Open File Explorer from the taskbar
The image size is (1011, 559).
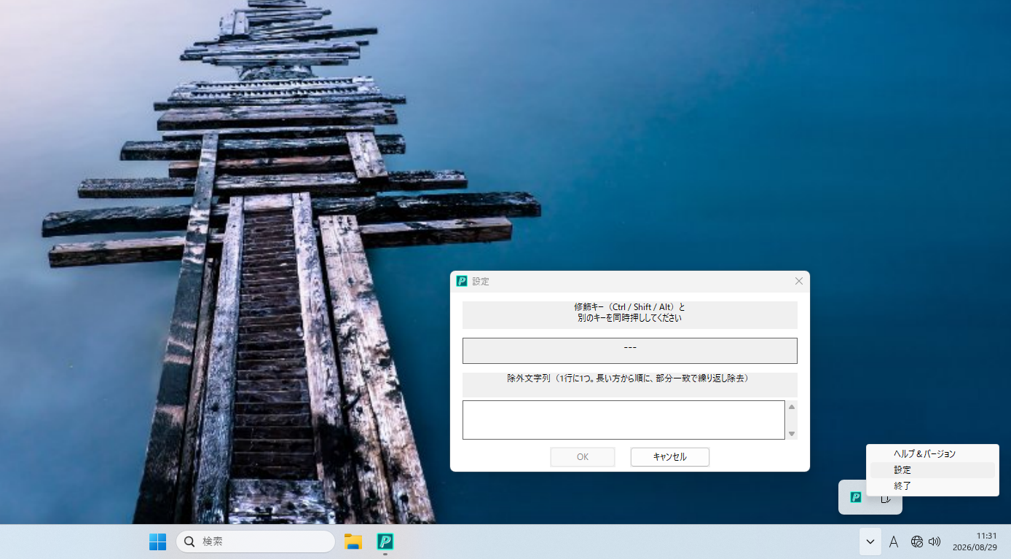point(353,542)
